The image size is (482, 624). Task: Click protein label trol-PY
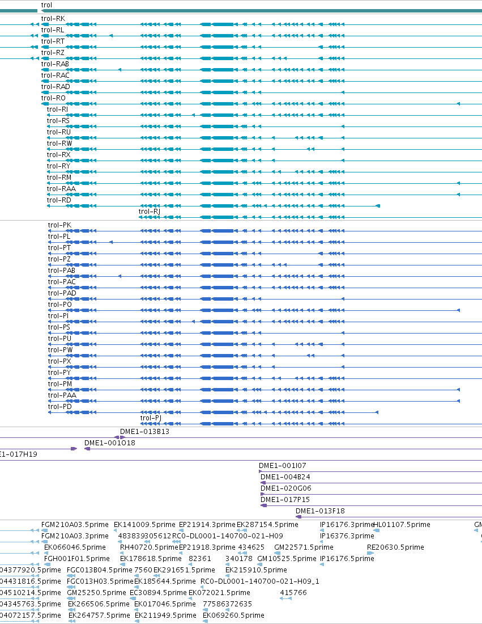pos(59,373)
